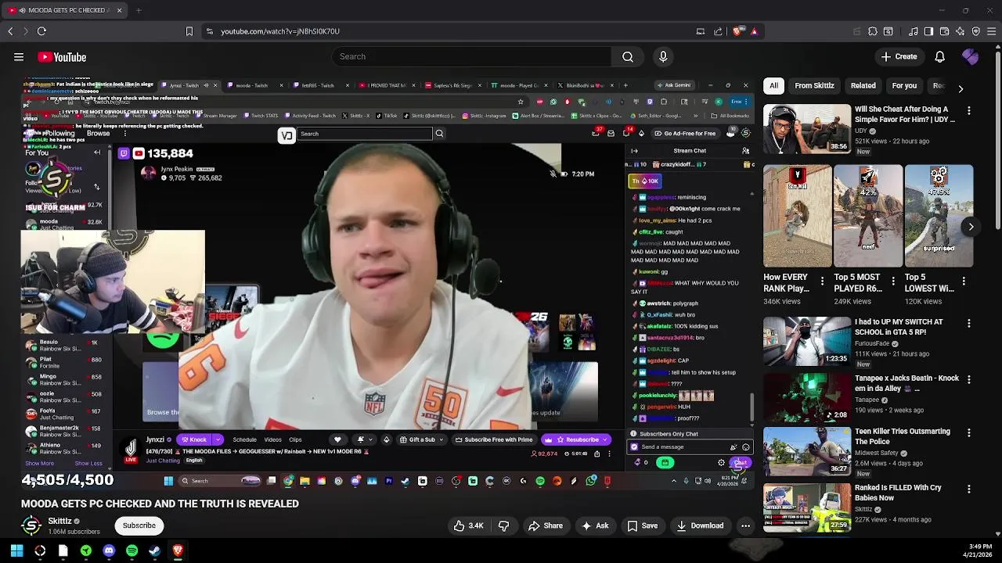Open the Brave VPN shield icon

tap(975, 31)
